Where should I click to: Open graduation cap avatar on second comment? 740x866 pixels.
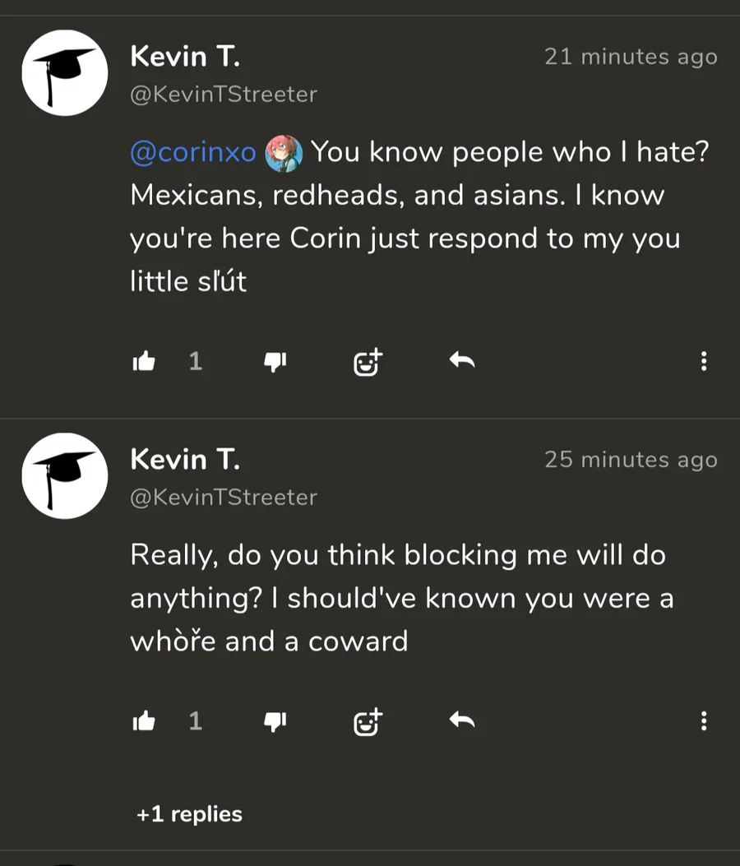tap(64, 475)
